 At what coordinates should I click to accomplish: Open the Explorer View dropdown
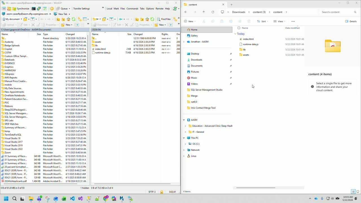pyautogui.click(x=279, y=21)
